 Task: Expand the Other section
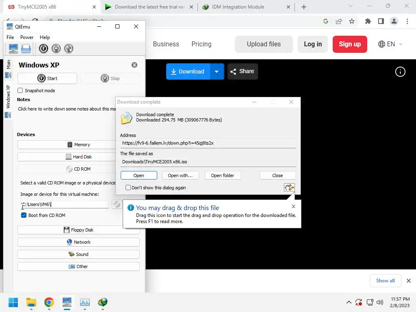pyautogui.click(x=78, y=266)
